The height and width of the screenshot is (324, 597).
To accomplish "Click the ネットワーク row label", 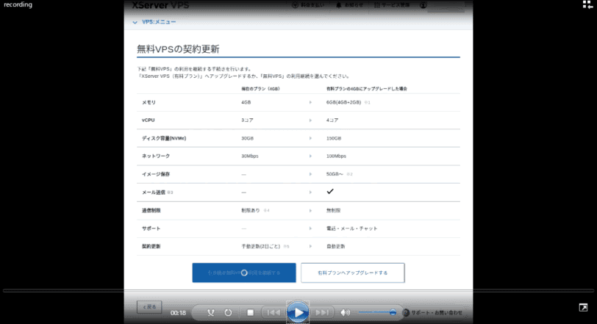I will click(156, 156).
